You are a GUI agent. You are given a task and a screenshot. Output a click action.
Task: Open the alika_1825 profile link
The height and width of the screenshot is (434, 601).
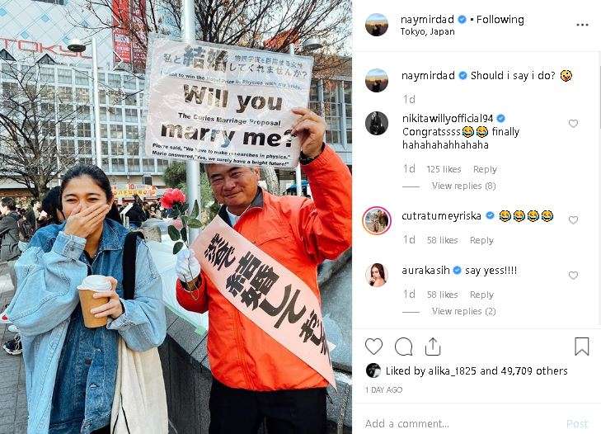[x=452, y=370]
